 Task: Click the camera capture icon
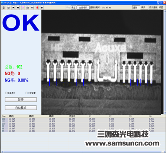click(x=18, y=8)
